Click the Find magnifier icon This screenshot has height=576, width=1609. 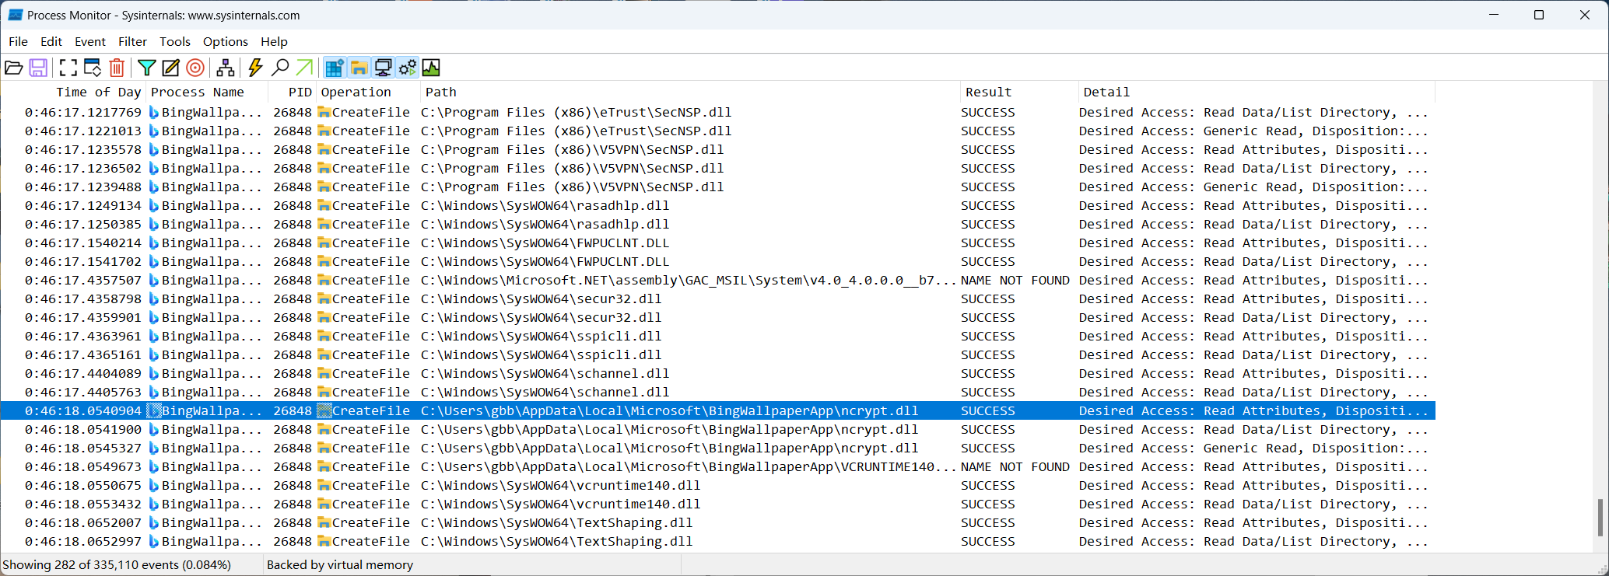point(280,68)
